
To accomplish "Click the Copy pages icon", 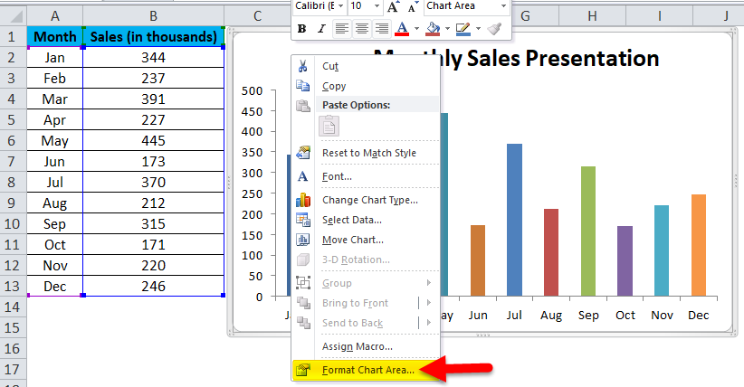I will 302,86.
